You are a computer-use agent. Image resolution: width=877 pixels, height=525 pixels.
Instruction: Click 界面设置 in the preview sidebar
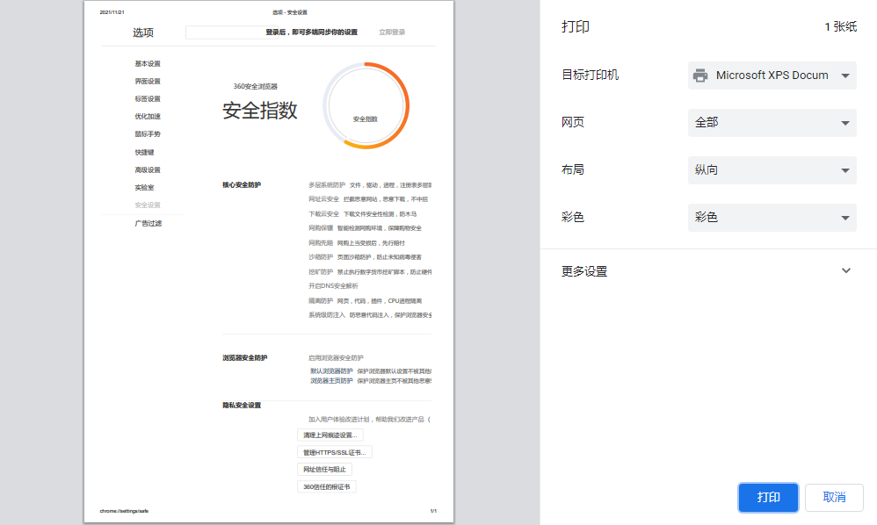148,82
